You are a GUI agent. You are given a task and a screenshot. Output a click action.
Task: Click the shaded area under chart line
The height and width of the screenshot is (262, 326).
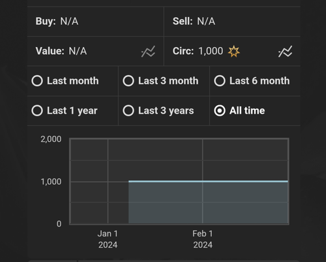click(x=208, y=203)
